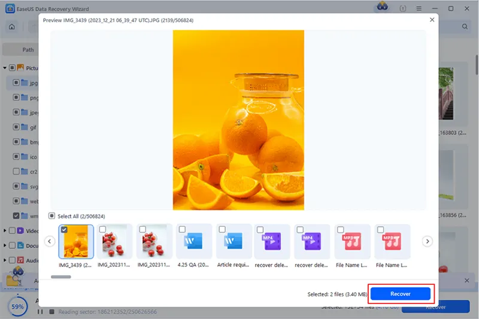Check the first IMG_202311 tomato thumbnail checkbox
The height and width of the screenshot is (319, 479).
(102, 229)
